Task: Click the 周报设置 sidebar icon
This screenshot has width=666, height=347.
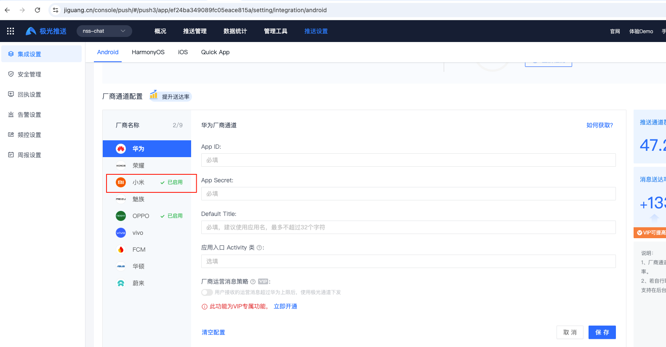Action: click(x=11, y=155)
